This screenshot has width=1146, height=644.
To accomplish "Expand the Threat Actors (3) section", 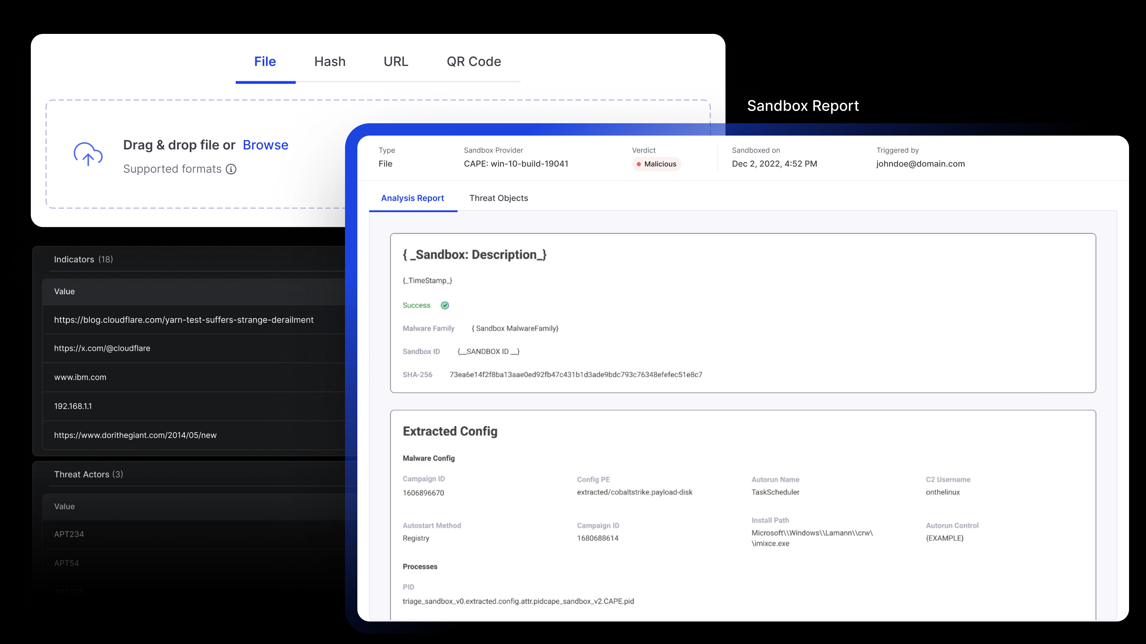I will tap(89, 475).
